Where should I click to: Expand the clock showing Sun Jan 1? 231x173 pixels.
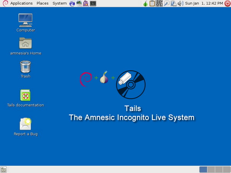pos(204,3)
